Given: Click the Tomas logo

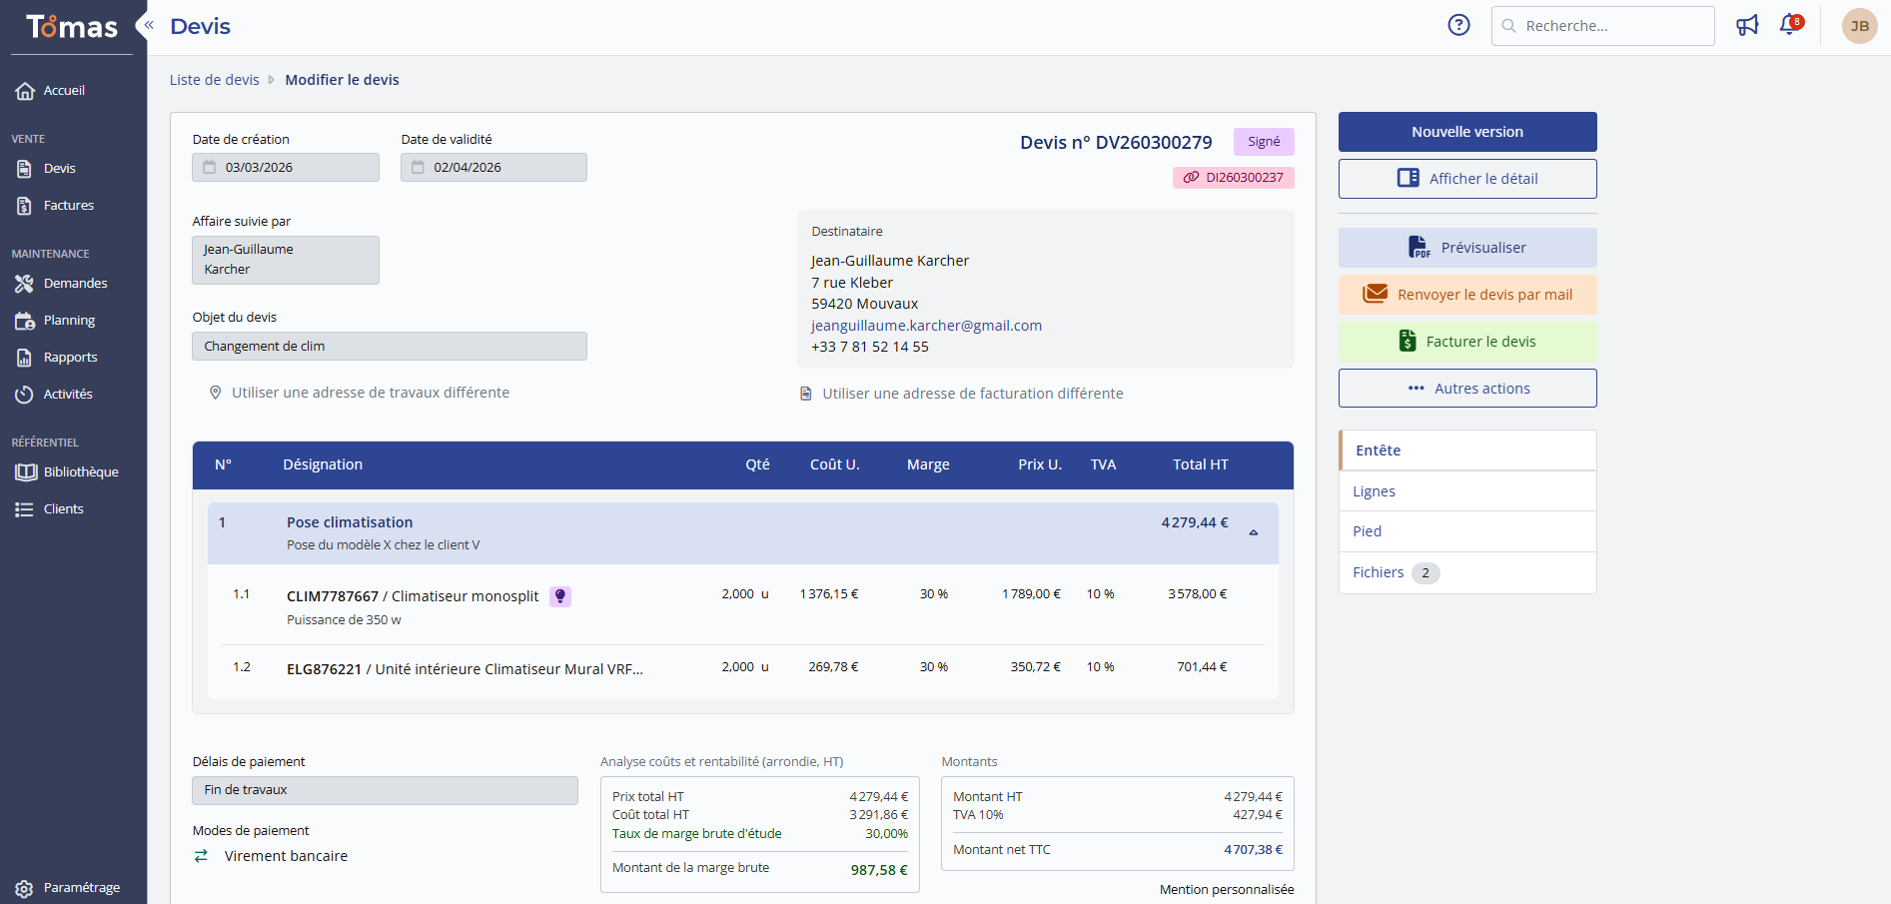Looking at the screenshot, I should coord(72,27).
